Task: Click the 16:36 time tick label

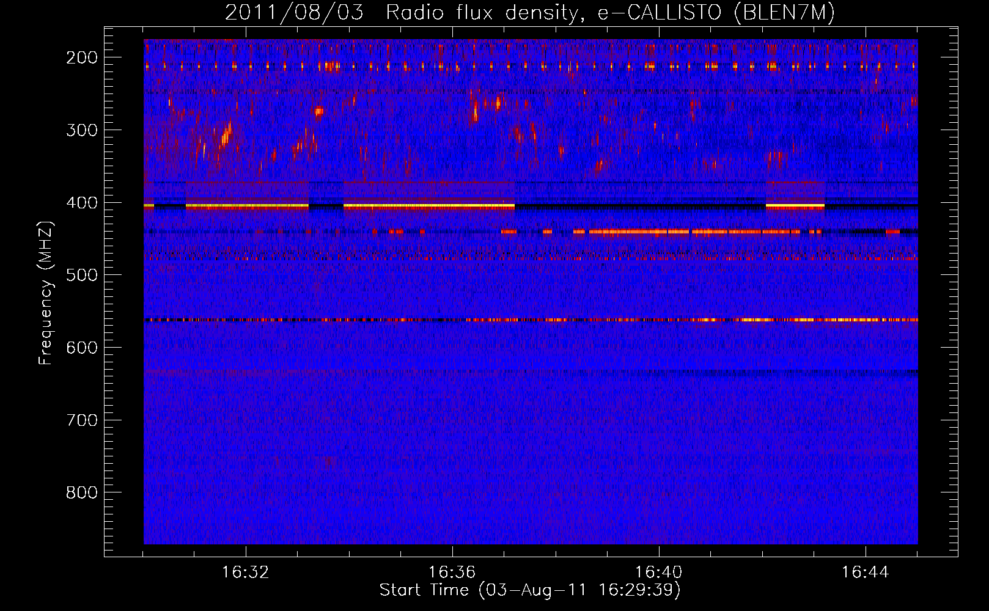Action: [x=452, y=573]
